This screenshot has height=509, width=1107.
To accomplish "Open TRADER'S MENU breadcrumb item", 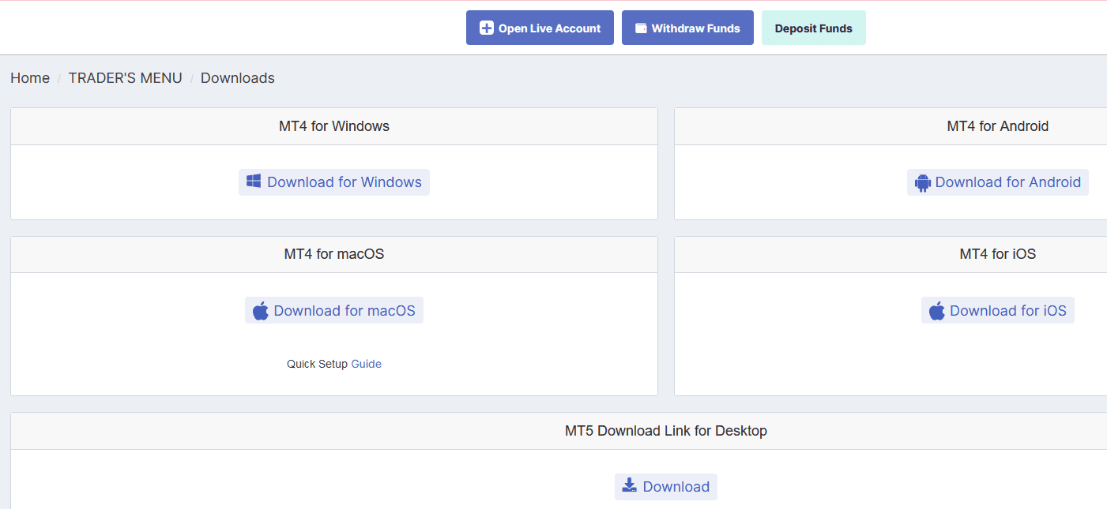I will click(126, 78).
